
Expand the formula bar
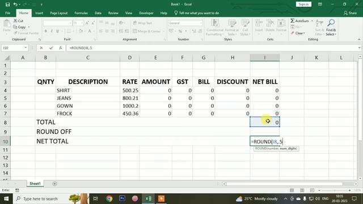click(359, 48)
